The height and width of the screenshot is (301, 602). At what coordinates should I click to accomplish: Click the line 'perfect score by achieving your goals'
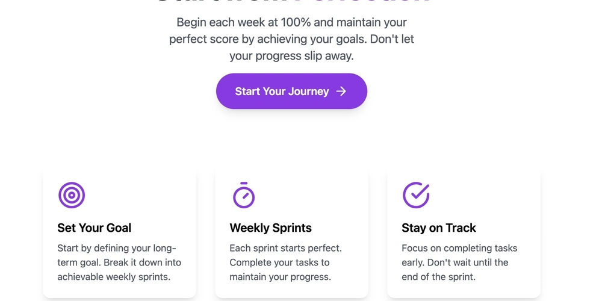268,39
